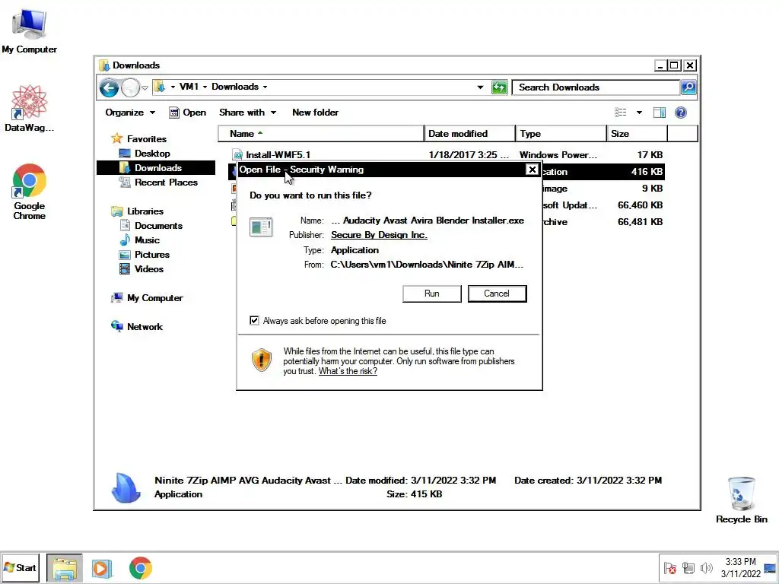Click Cancel in the security warning

[x=497, y=294]
